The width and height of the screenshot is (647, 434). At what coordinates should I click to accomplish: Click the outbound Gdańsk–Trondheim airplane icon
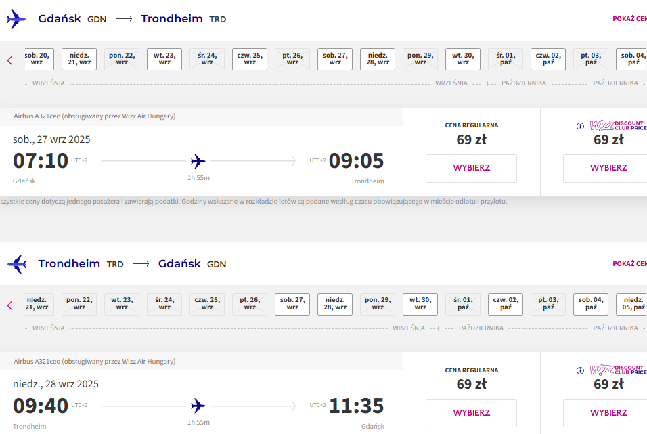[16, 19]
